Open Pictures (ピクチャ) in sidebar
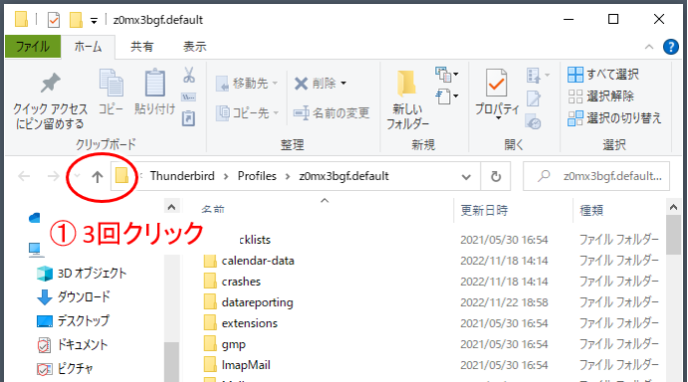Image resolution: width=688 pixels, height=382 pixels. click(66, 368)
